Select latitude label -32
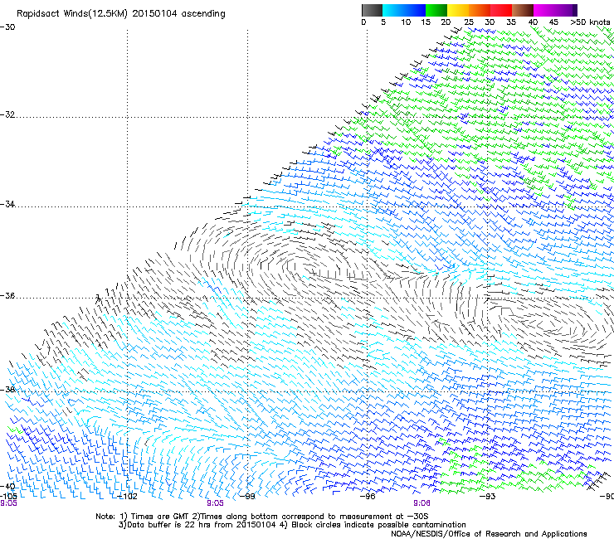Image resolution: width=614 pixels, height=539 pixels. (x=7, y=114)
